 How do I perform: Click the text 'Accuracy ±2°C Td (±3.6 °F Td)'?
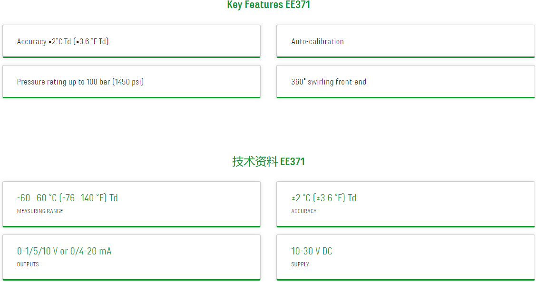63,41
